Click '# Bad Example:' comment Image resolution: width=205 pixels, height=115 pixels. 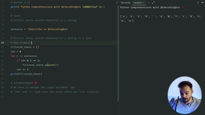click(x=21, y=42)
